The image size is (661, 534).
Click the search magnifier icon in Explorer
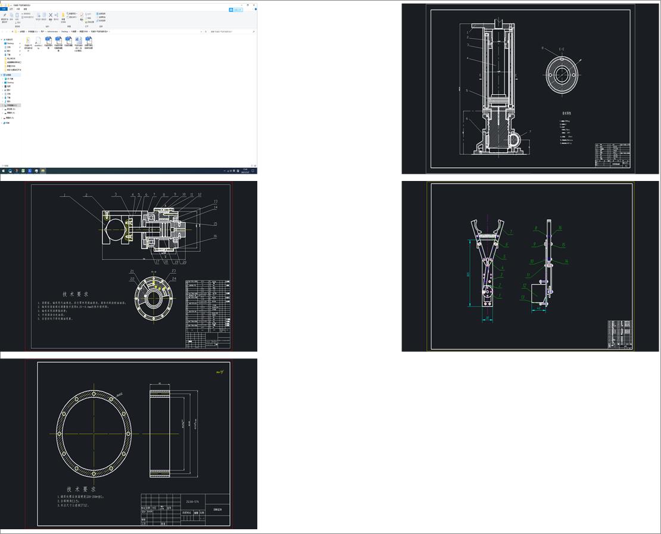coord(254,32)
